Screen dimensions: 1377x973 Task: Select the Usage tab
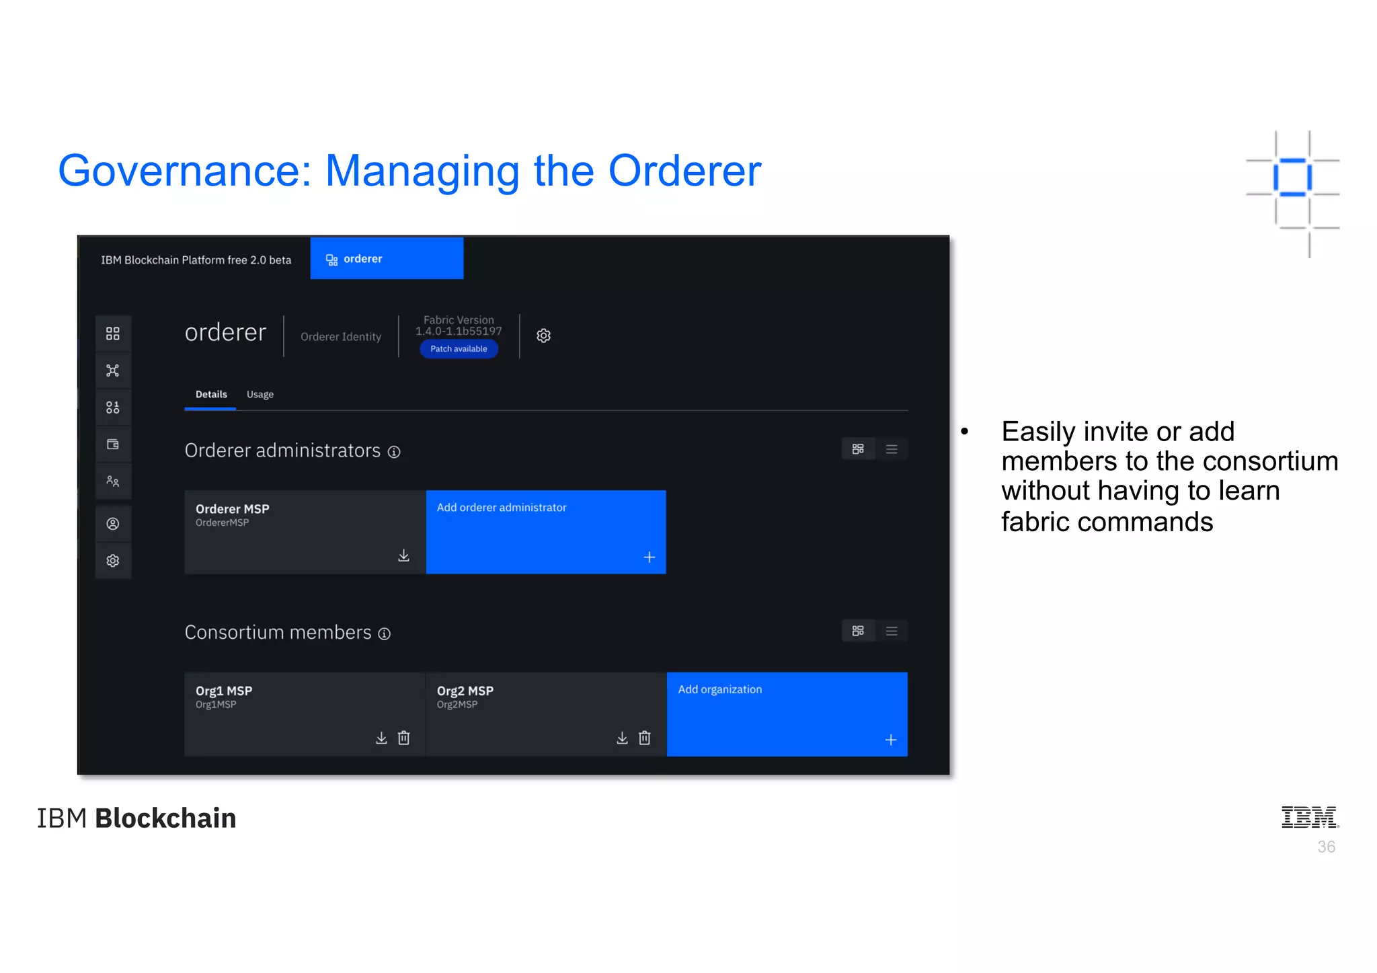tap(260, 395)
